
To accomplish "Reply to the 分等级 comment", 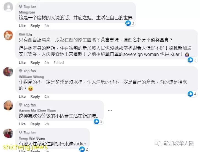I will click(x=35, y=124).
